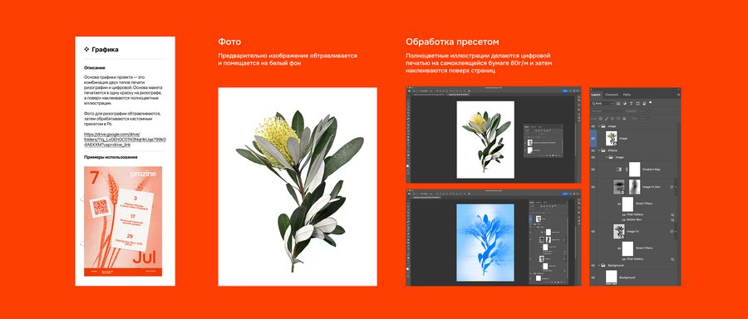Filter layers by smart object icon
This screenshot has height=319, width=748.
click(x=644, y=104)
